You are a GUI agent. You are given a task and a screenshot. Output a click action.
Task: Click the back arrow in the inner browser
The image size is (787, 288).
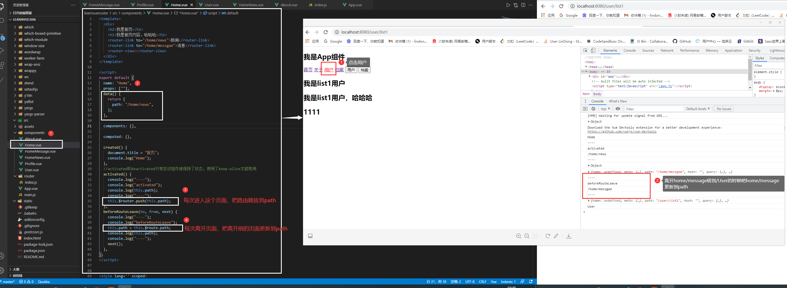[308, 32]
